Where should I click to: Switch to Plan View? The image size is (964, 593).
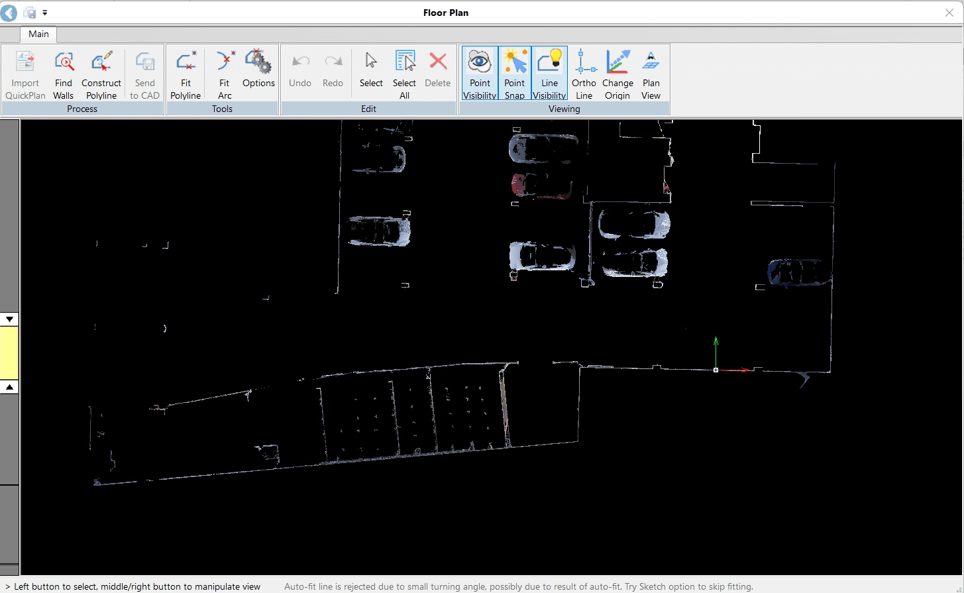click(x=650, y=73)
